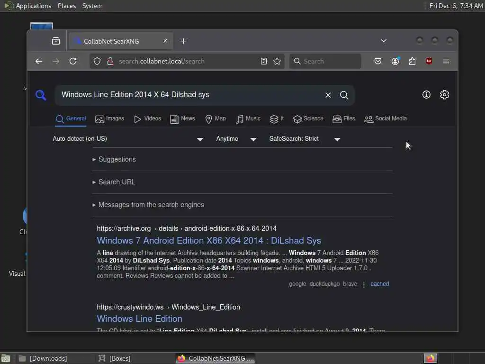Open SearXNG preferences gear

point(444,95)
